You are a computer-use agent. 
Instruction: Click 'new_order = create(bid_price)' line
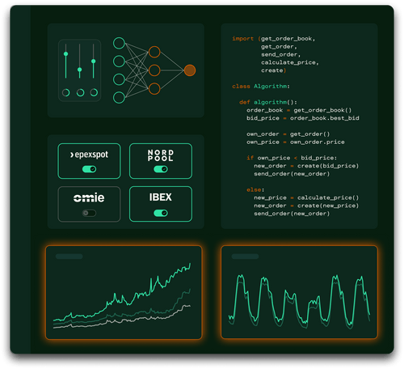click(306, 166)
